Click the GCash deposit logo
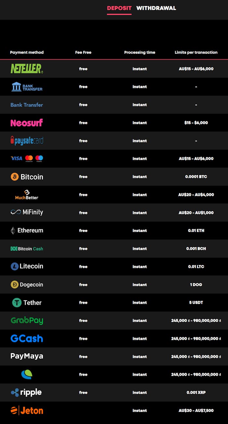Viewport: 228px width, 424px height. click(26, 338)
